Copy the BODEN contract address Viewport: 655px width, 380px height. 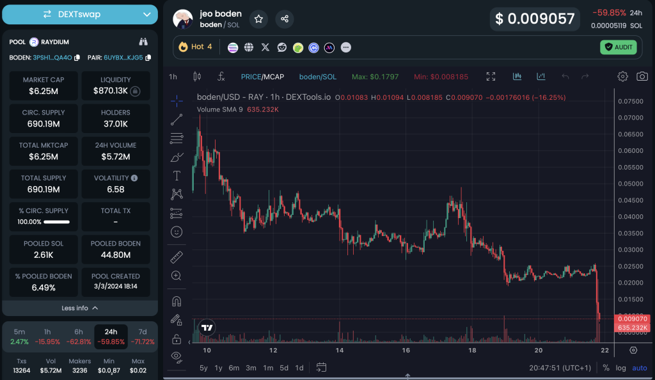click(x=77, y=58)
